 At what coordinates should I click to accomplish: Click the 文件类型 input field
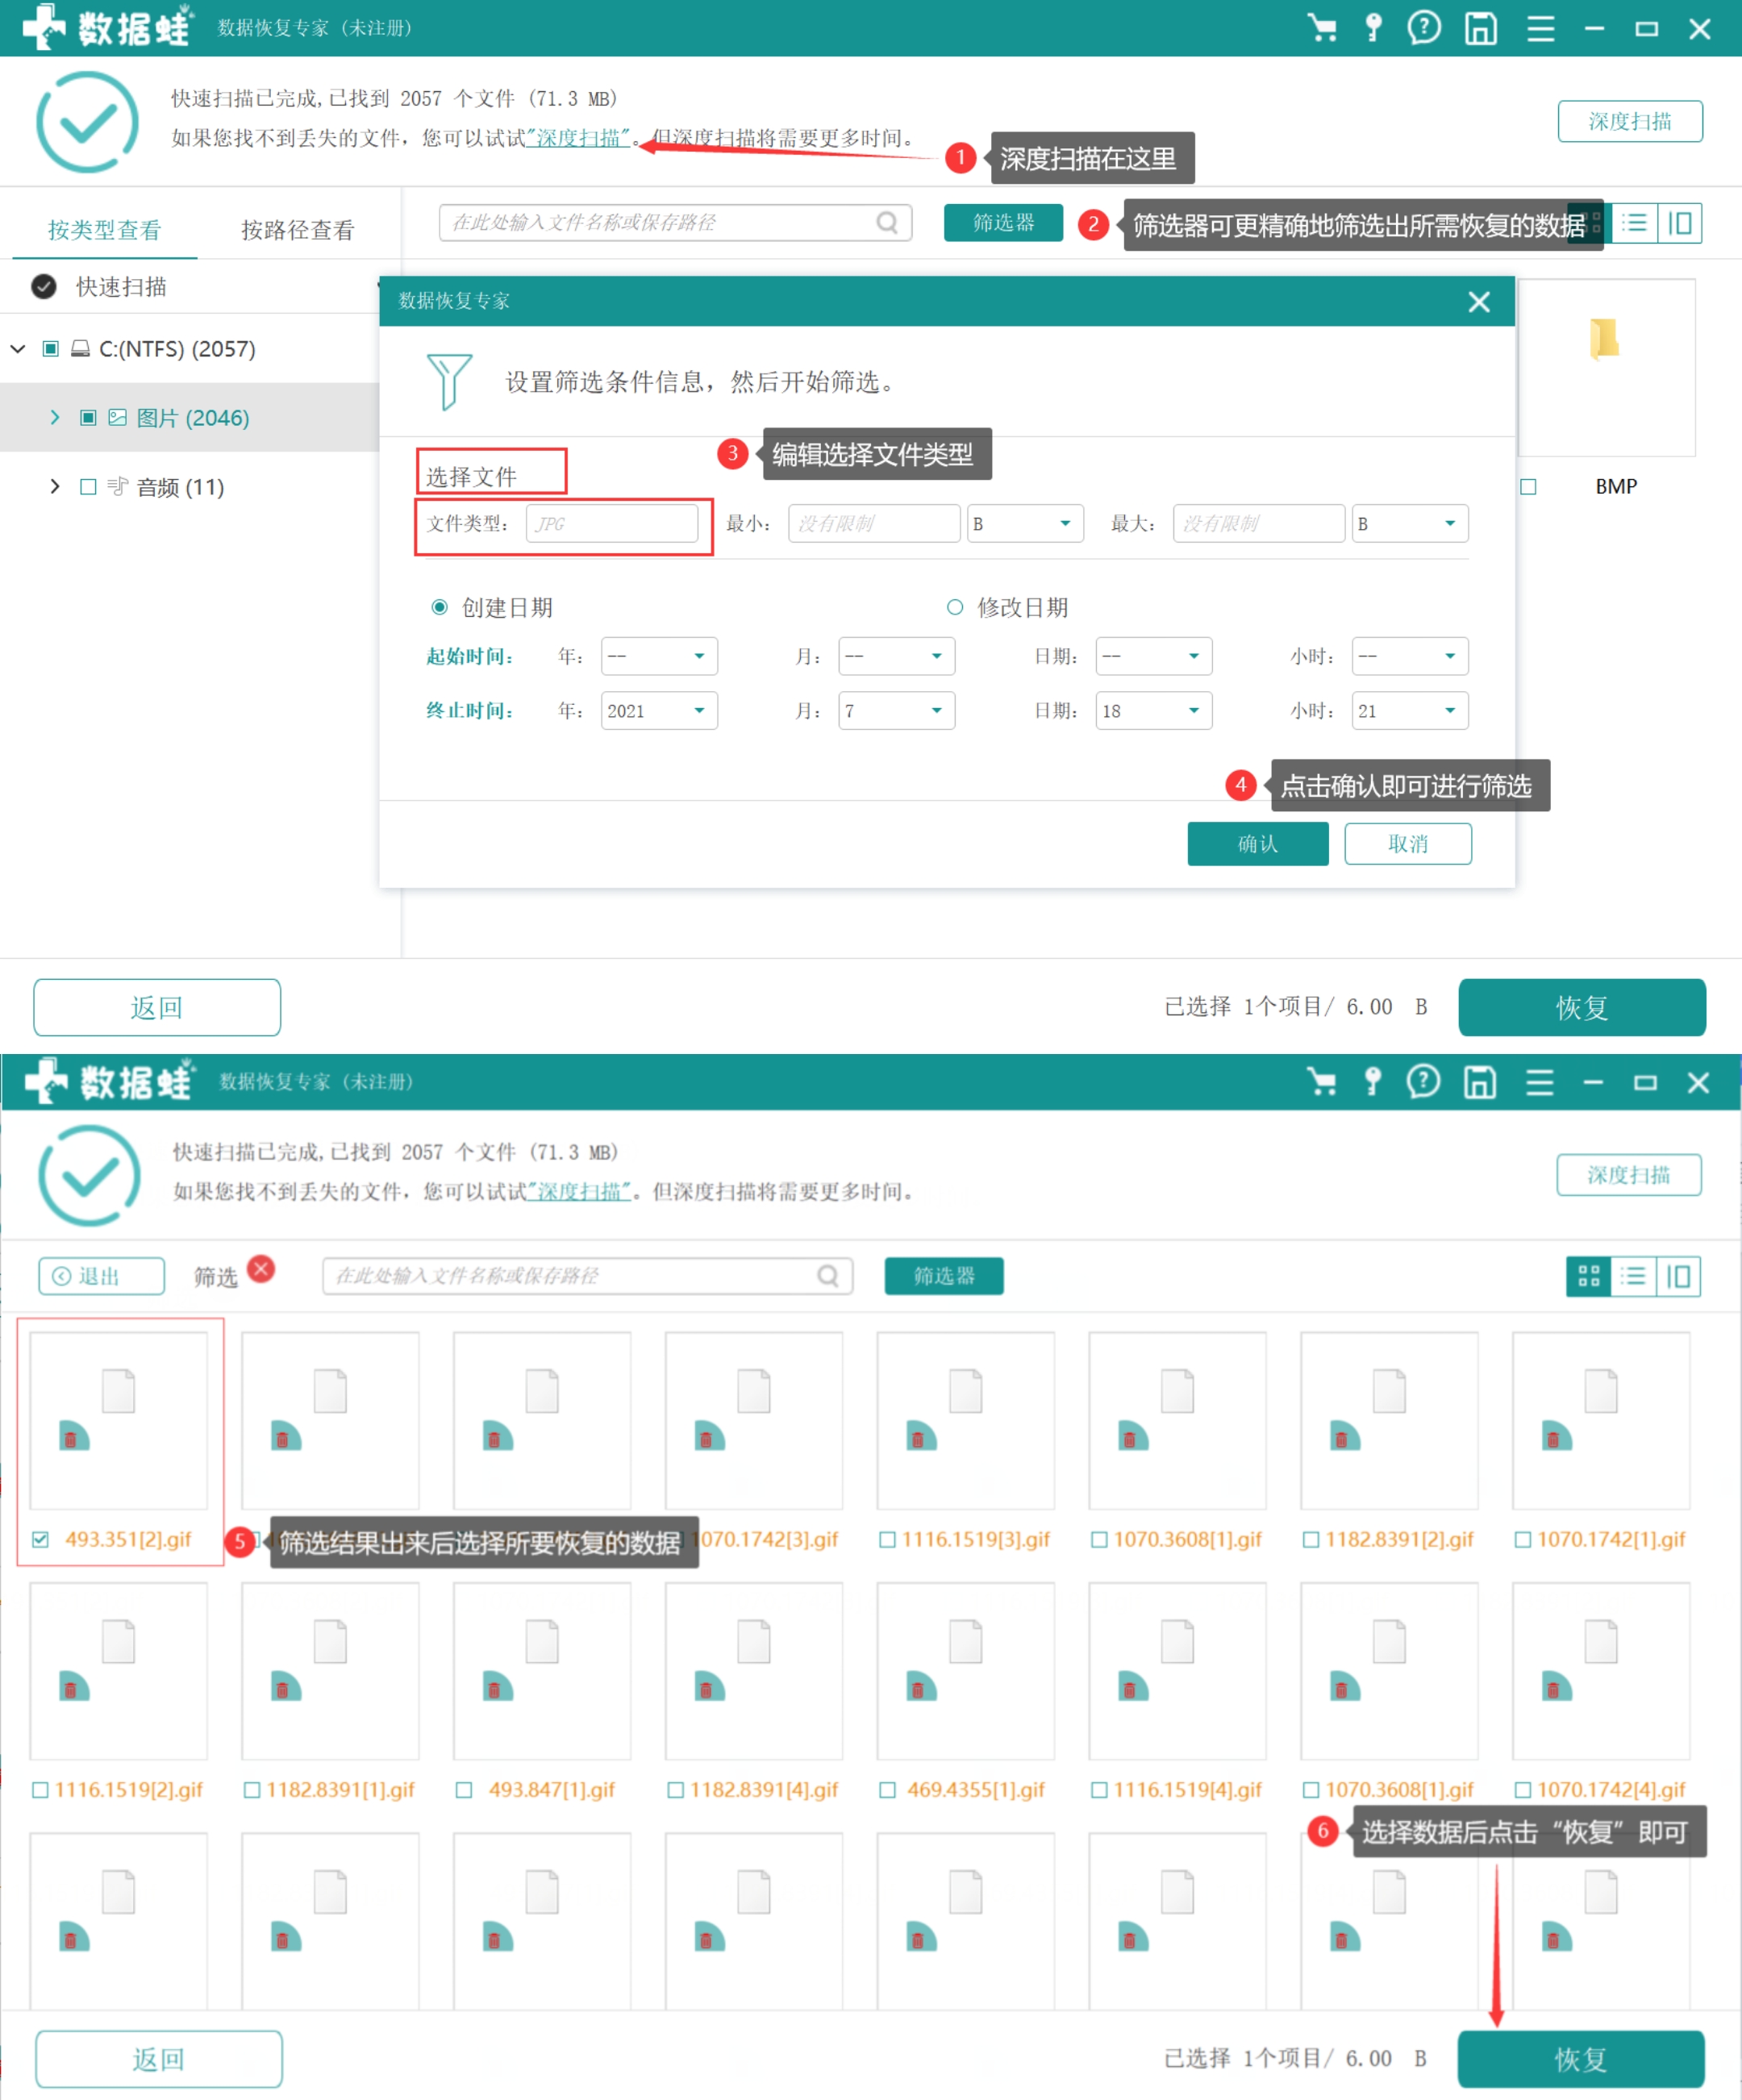tap(612, 524)
